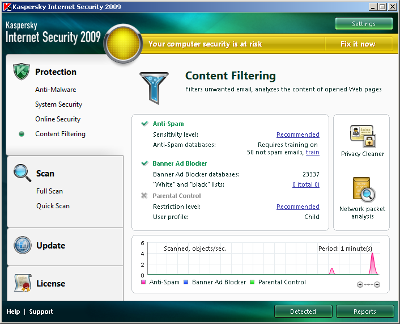
Task: Click the Update globe icon
Action: tap(23, 245)
